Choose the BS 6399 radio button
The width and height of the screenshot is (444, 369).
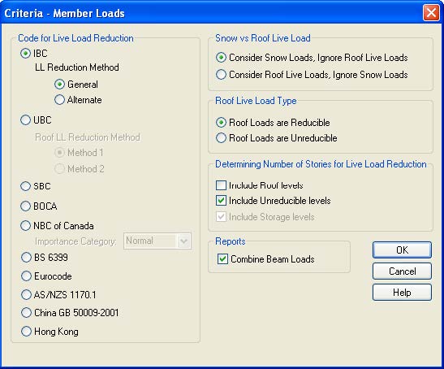click(x=26, y=258)
